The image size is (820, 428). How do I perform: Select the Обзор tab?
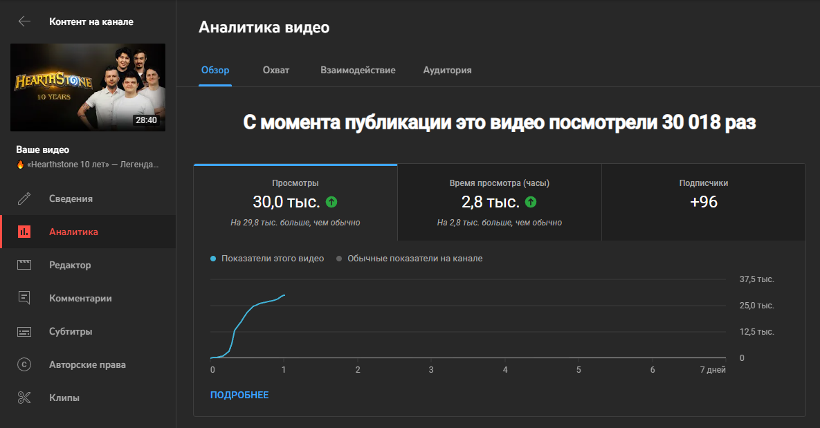pos(215,70)
